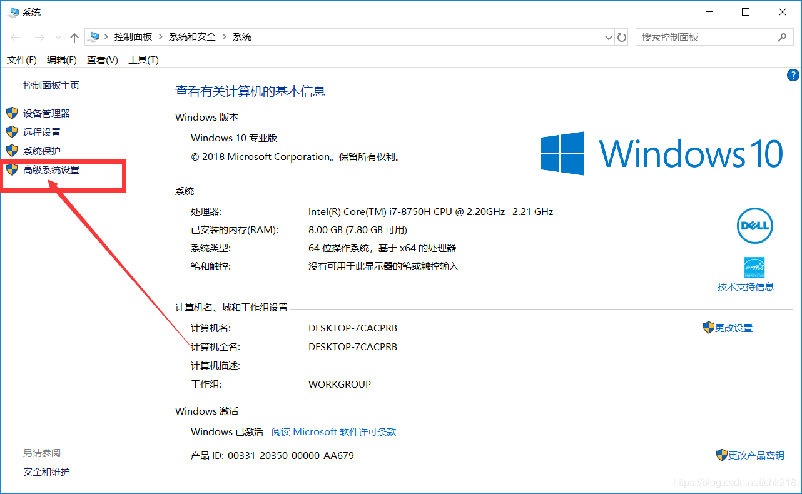Click the "Windows 激活" section heading
Image resolution: width=802 pixels, height=494 pixels.
coord(206,411)
